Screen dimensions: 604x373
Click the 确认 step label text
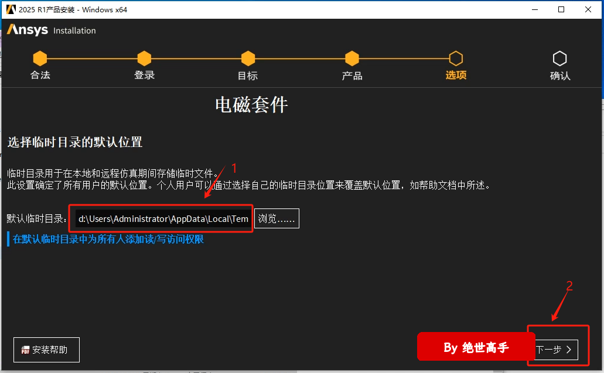pos(559,76)
